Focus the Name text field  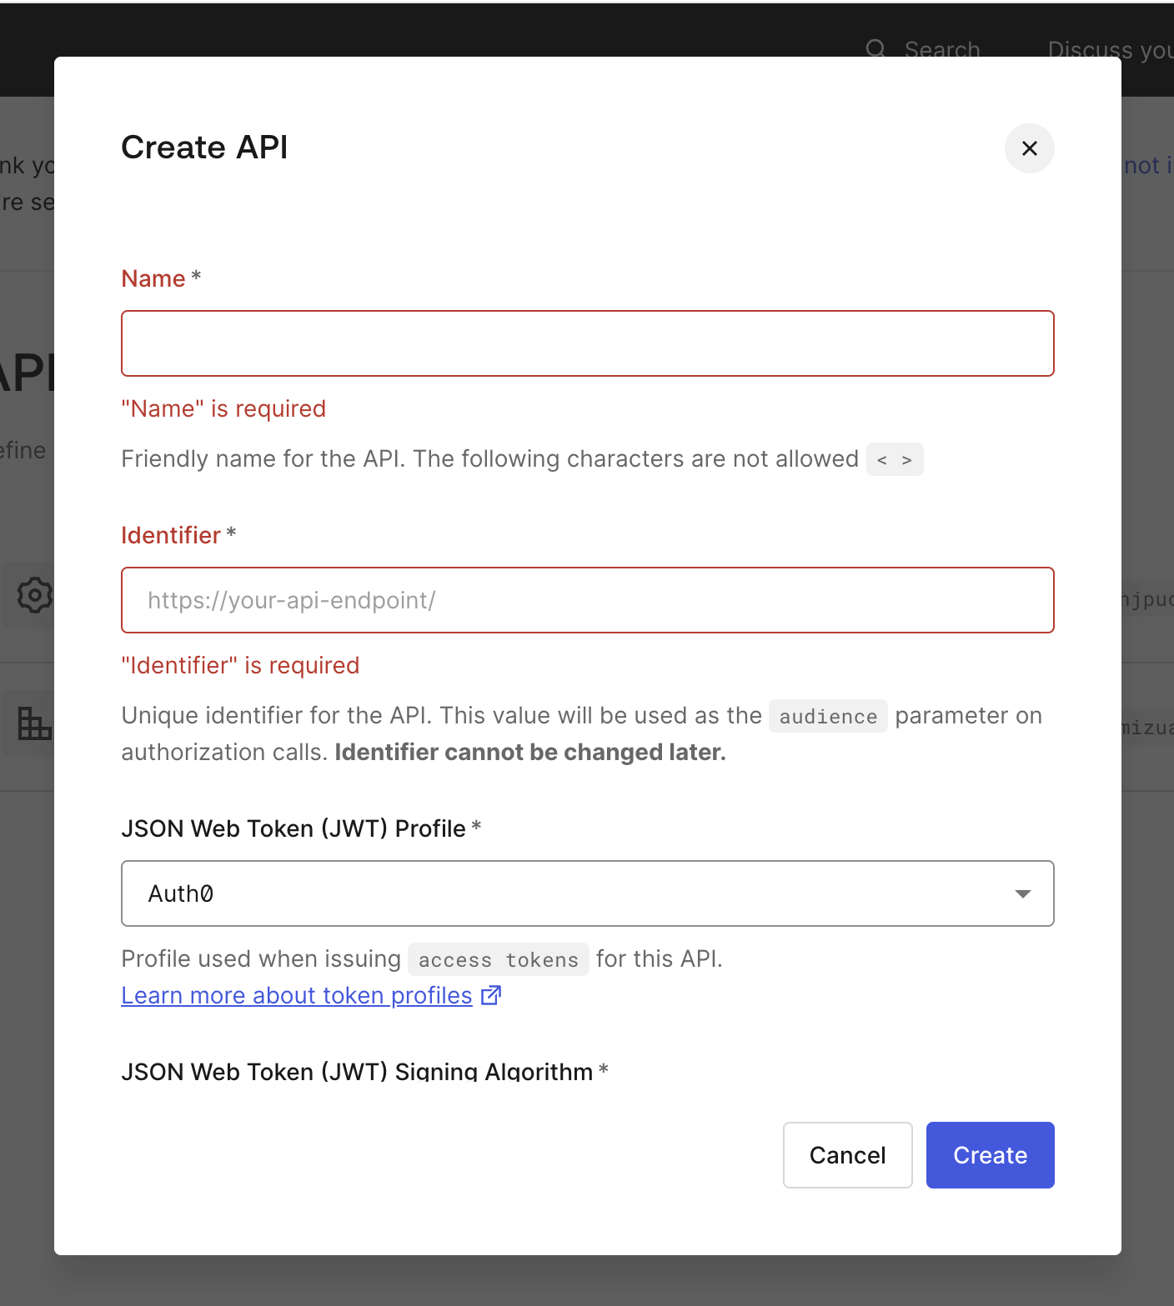[587, 343]
